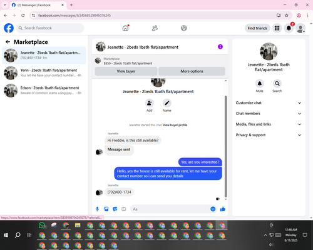
Task: Open Windows Start menu
Action: 6,235
